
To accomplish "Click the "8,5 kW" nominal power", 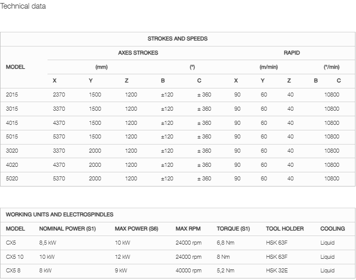I will tap(48, 243).
